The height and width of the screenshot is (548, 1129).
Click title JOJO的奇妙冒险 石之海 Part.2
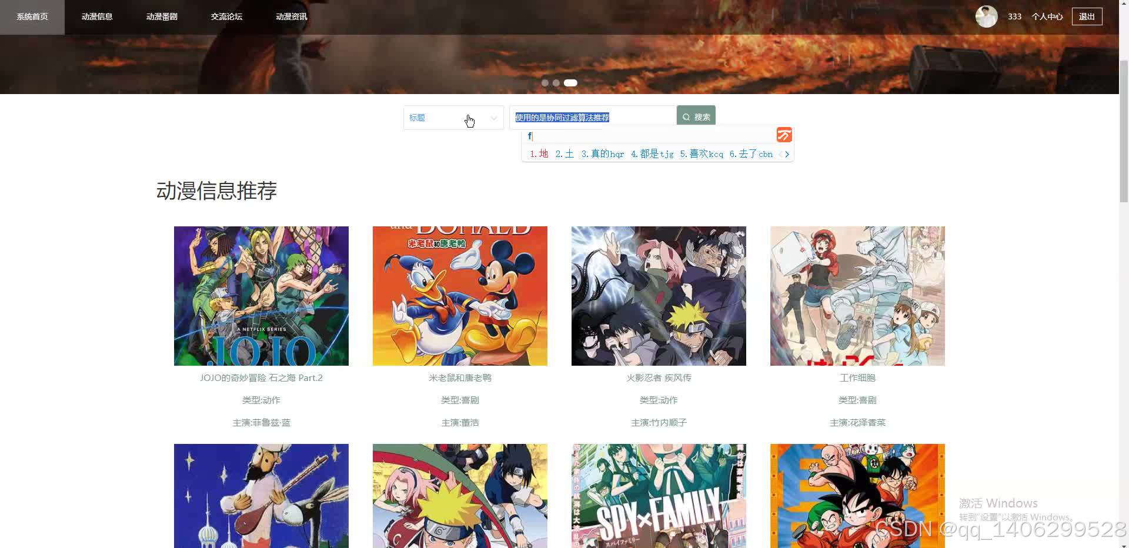(261, 378)
